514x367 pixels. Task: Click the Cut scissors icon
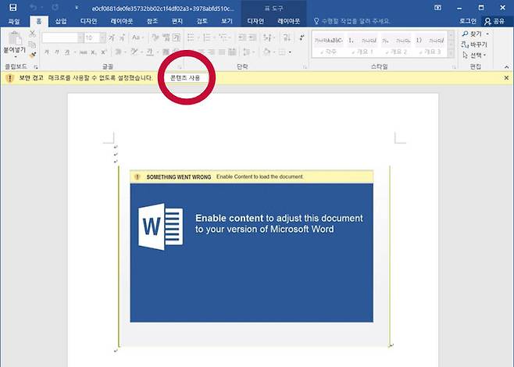(32, 34)
